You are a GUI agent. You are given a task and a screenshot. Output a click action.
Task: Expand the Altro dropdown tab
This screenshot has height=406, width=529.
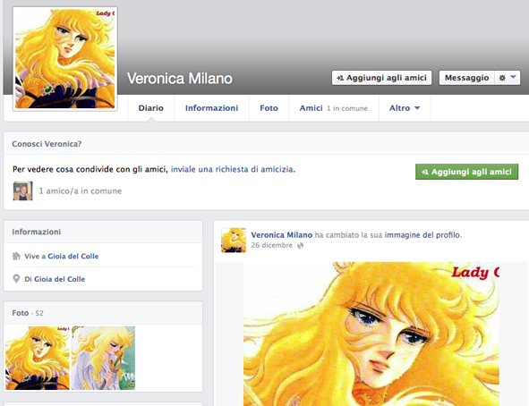[405, 108]
